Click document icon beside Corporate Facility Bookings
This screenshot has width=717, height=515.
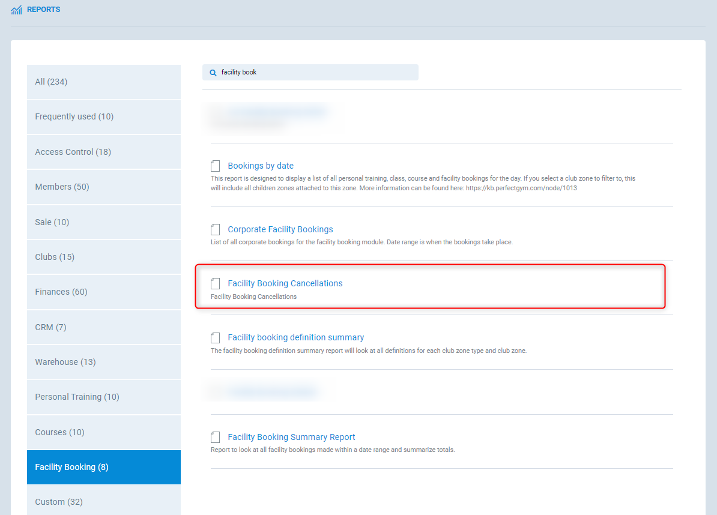[x=216, y=230]
